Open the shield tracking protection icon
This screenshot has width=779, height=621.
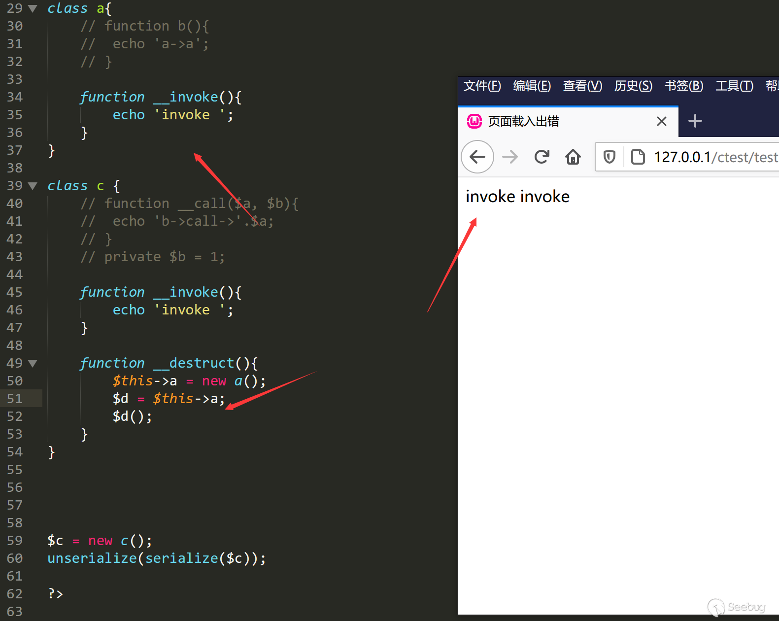(x=610, y=157)
